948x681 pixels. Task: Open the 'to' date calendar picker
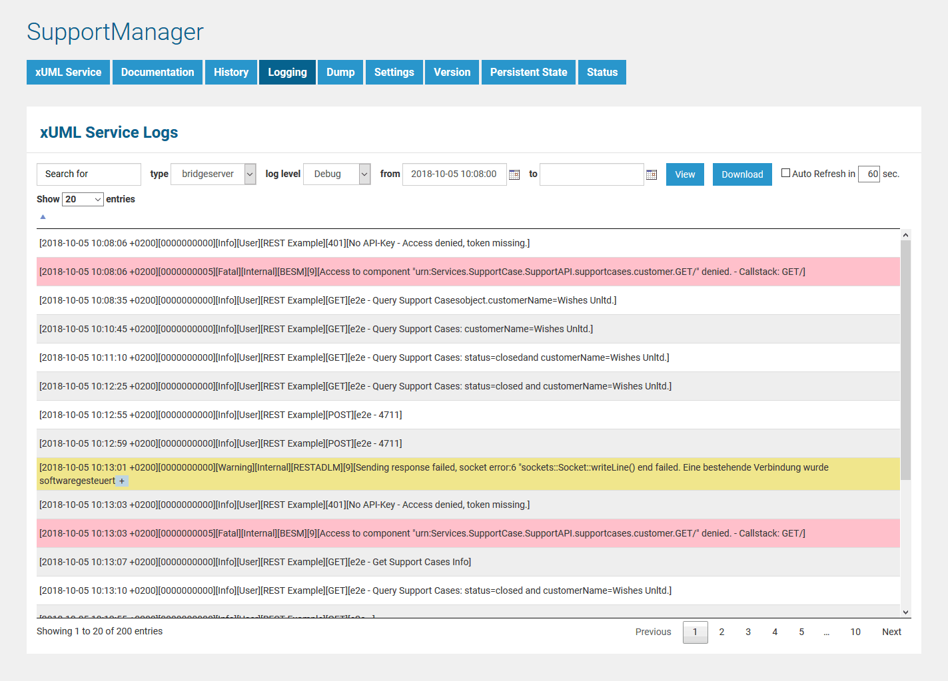pyautogui.click(x=652, y=174)
